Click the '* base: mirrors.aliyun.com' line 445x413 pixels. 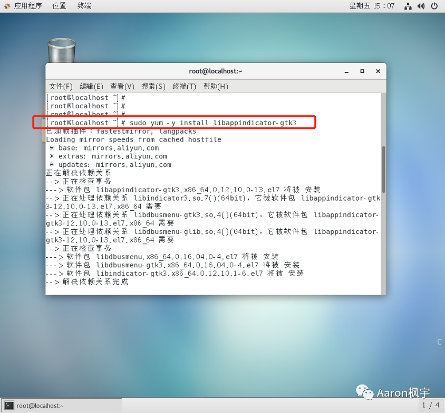(x=104, y=148)
